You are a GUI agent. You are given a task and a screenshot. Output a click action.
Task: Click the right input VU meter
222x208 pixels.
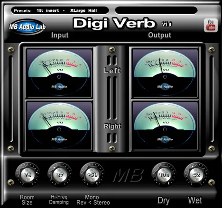(x=59, y=126)
